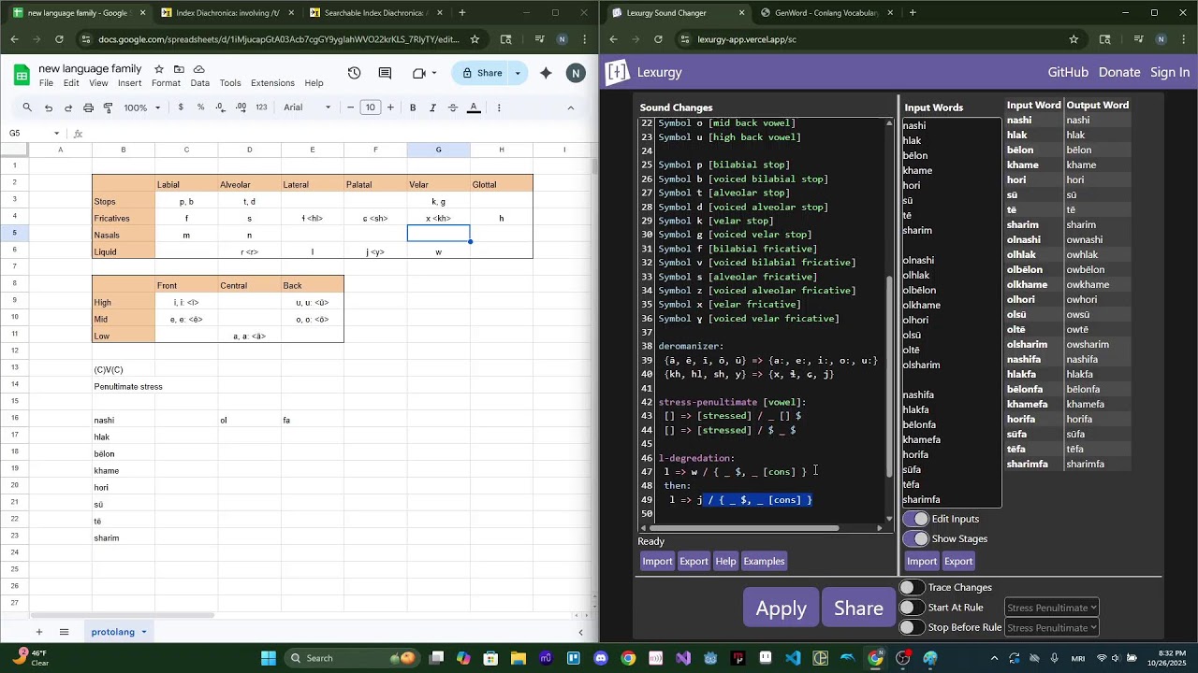This screenshot has width=1198, height=673.
Task: Undo the last action in Sheets
Action: (49, 107)
